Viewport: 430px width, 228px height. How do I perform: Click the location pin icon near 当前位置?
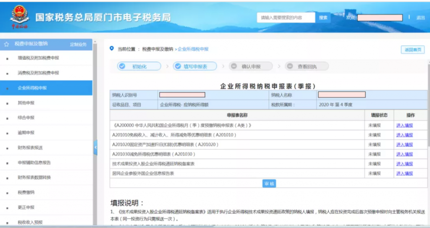[x=112, y=49]
